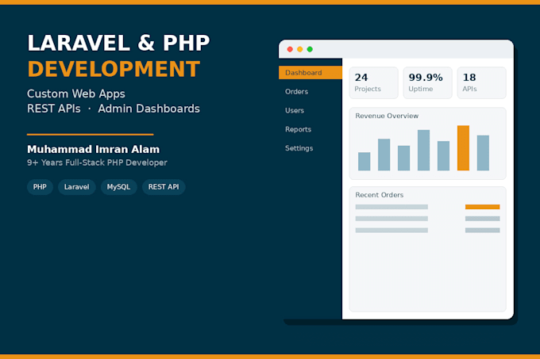Select the 18 APIs stat card
This screenshot has height=359, width=540.
click(482, 82)
